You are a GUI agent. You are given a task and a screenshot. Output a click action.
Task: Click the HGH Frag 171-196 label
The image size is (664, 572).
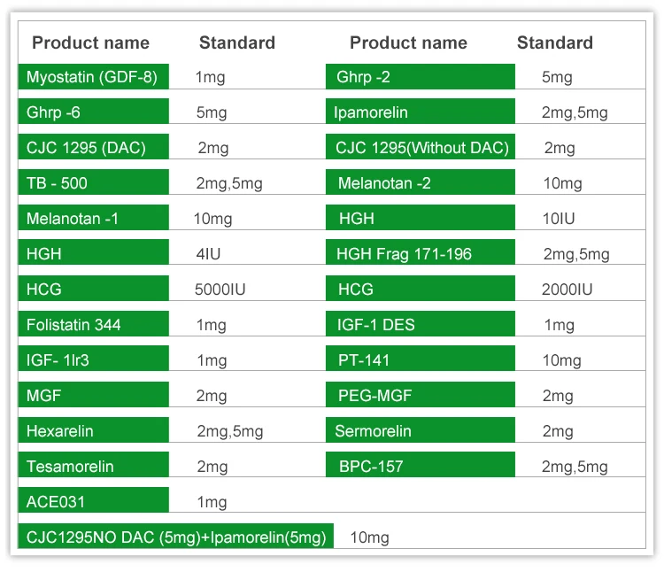pos(420,254)
